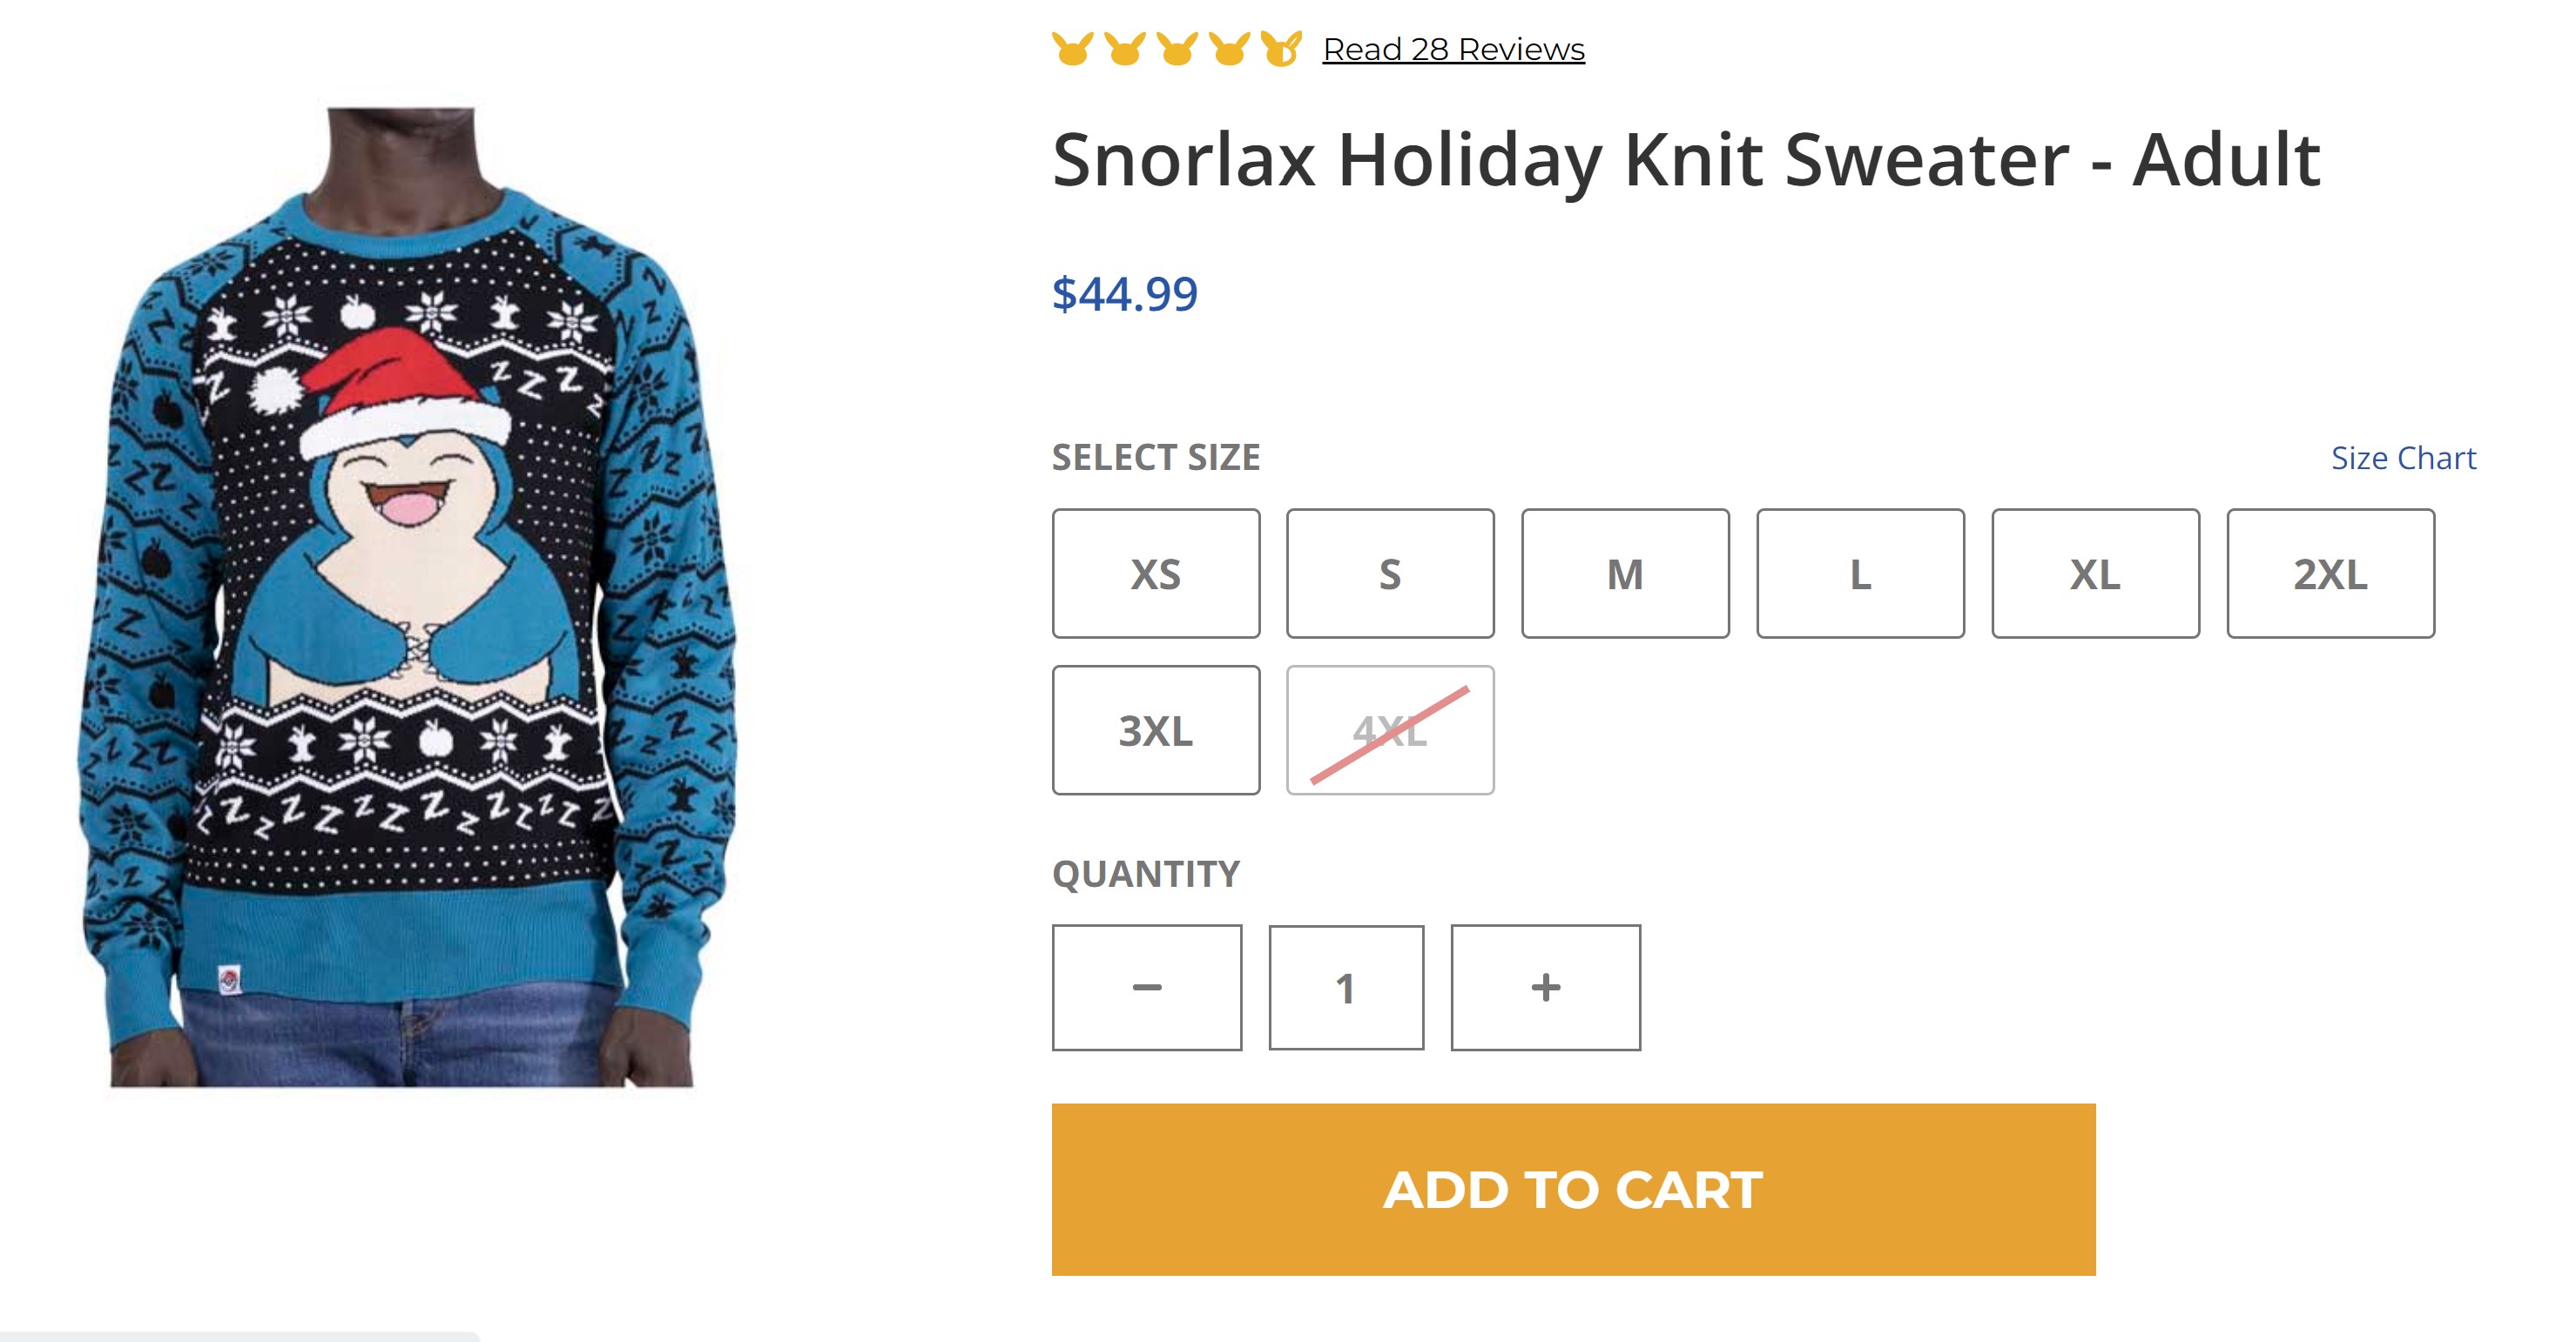Select size XS
This screenshot has width=2576, height=1342.
point(1156,574)
